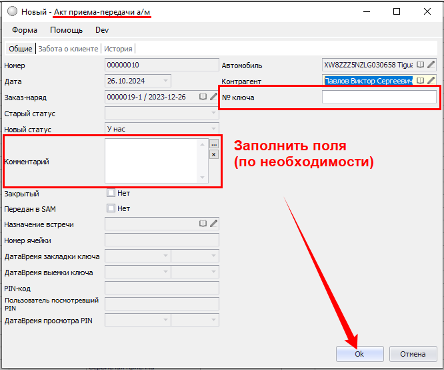The image size is (444, 370).
Task: Open the Форма menu
Action: (25, 30)
